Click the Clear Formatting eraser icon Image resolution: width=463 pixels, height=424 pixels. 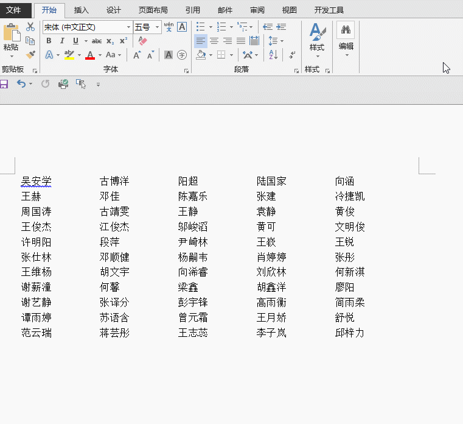click(x=143, y=41)
